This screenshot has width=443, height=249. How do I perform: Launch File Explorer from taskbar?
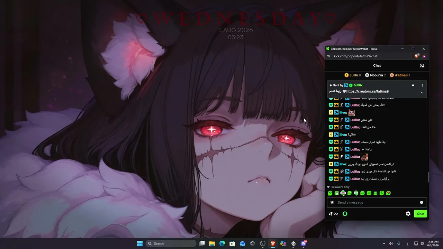(x=212, y=243)
